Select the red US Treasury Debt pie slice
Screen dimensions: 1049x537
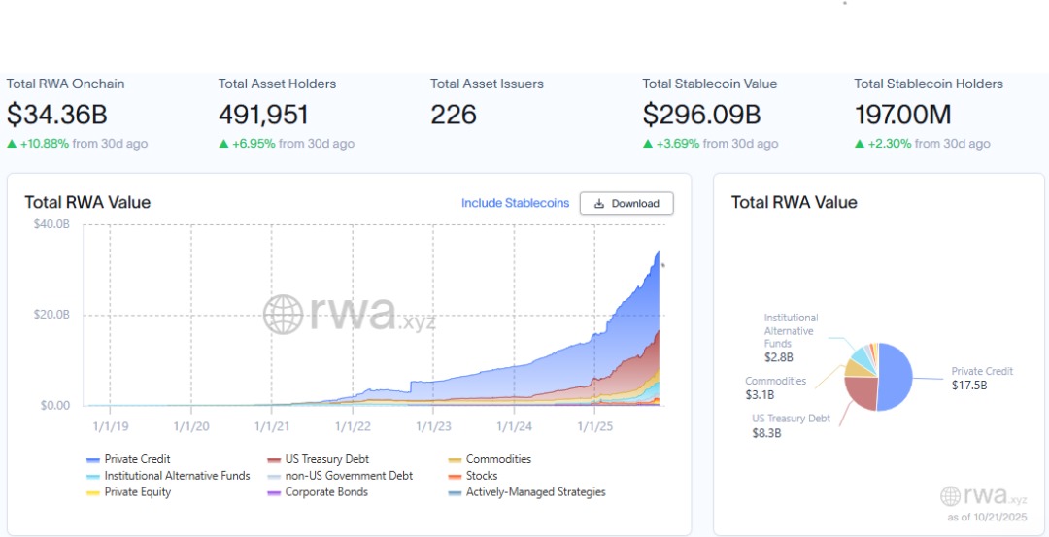point(861,391)
